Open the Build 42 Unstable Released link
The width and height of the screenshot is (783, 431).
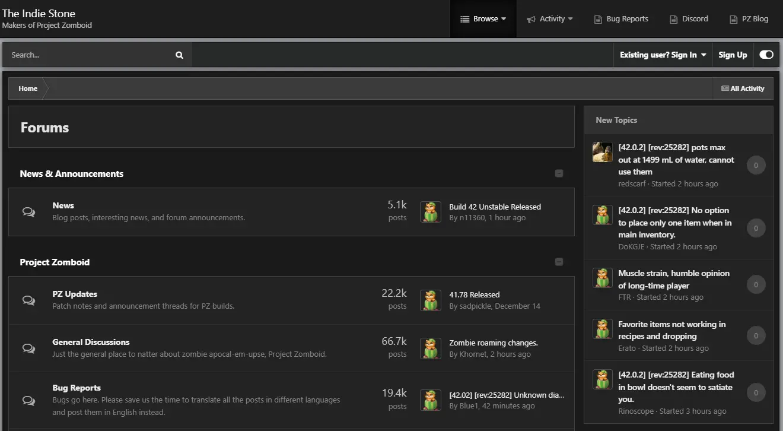pos(495,207)
